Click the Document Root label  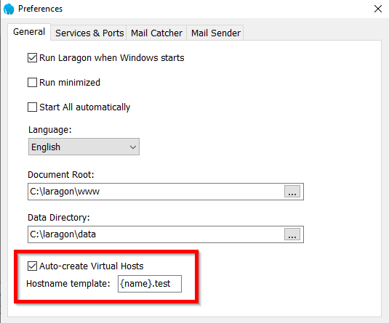[x=61, y=175]
